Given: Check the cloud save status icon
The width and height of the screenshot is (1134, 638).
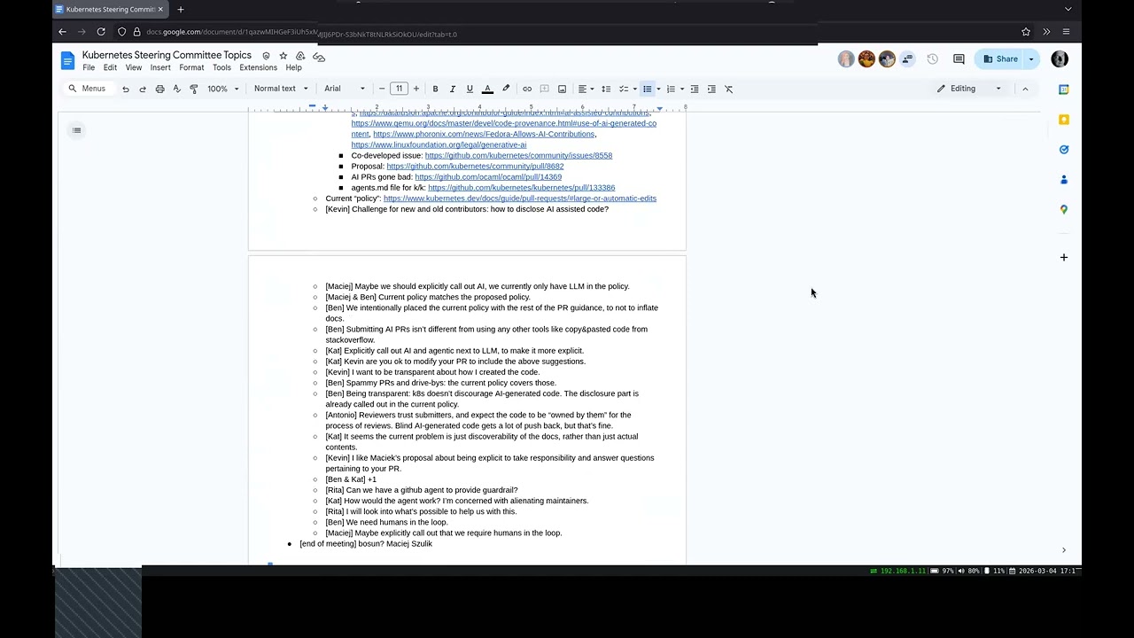Looking at the screenshot, I should [319, 56].
